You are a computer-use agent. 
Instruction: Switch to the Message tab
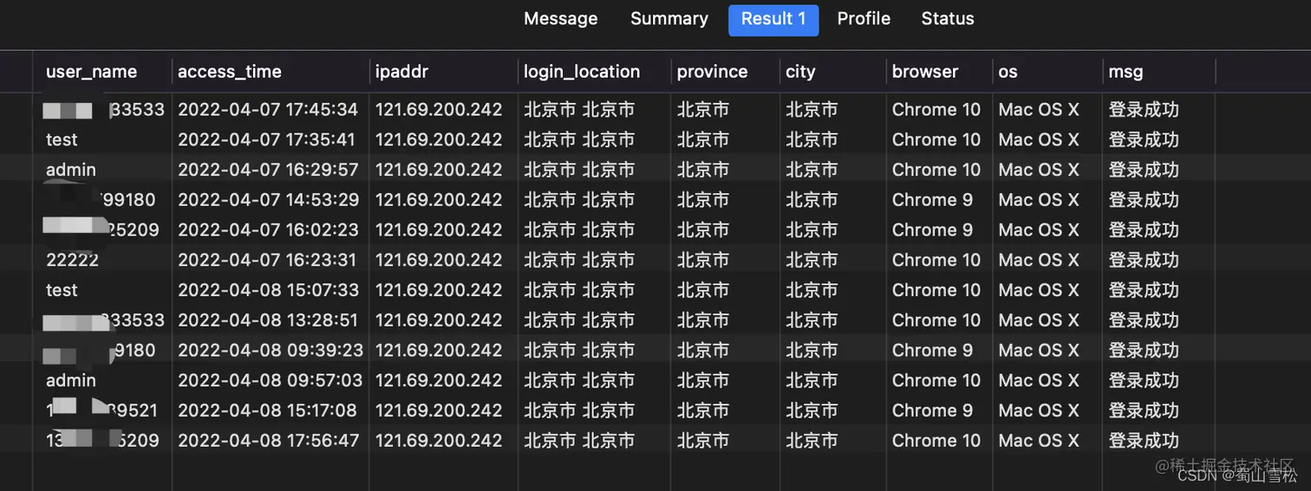[560, 19]
